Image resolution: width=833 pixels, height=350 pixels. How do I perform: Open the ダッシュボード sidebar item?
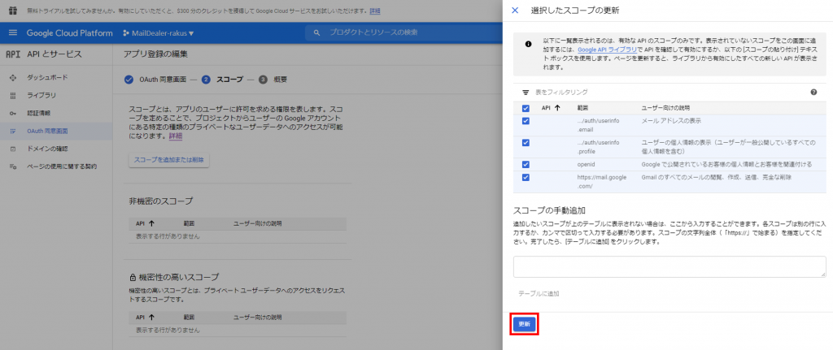pyautogui.click(x=47, y=77)
